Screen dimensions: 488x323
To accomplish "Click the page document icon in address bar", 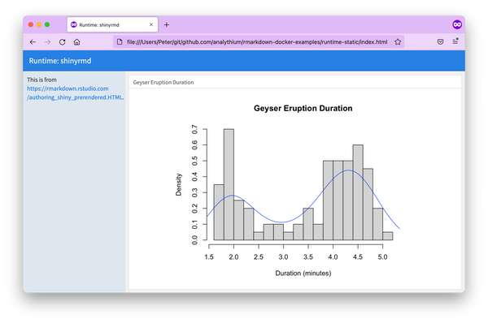I will [120, 41].
